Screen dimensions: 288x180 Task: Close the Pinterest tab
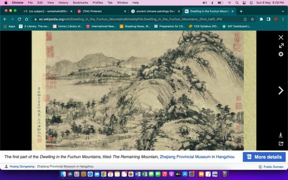pos(125,11)
